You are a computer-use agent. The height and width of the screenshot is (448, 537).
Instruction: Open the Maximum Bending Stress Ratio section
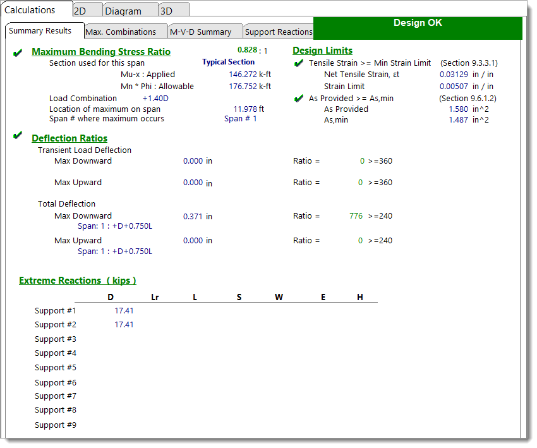click(101, 52)
